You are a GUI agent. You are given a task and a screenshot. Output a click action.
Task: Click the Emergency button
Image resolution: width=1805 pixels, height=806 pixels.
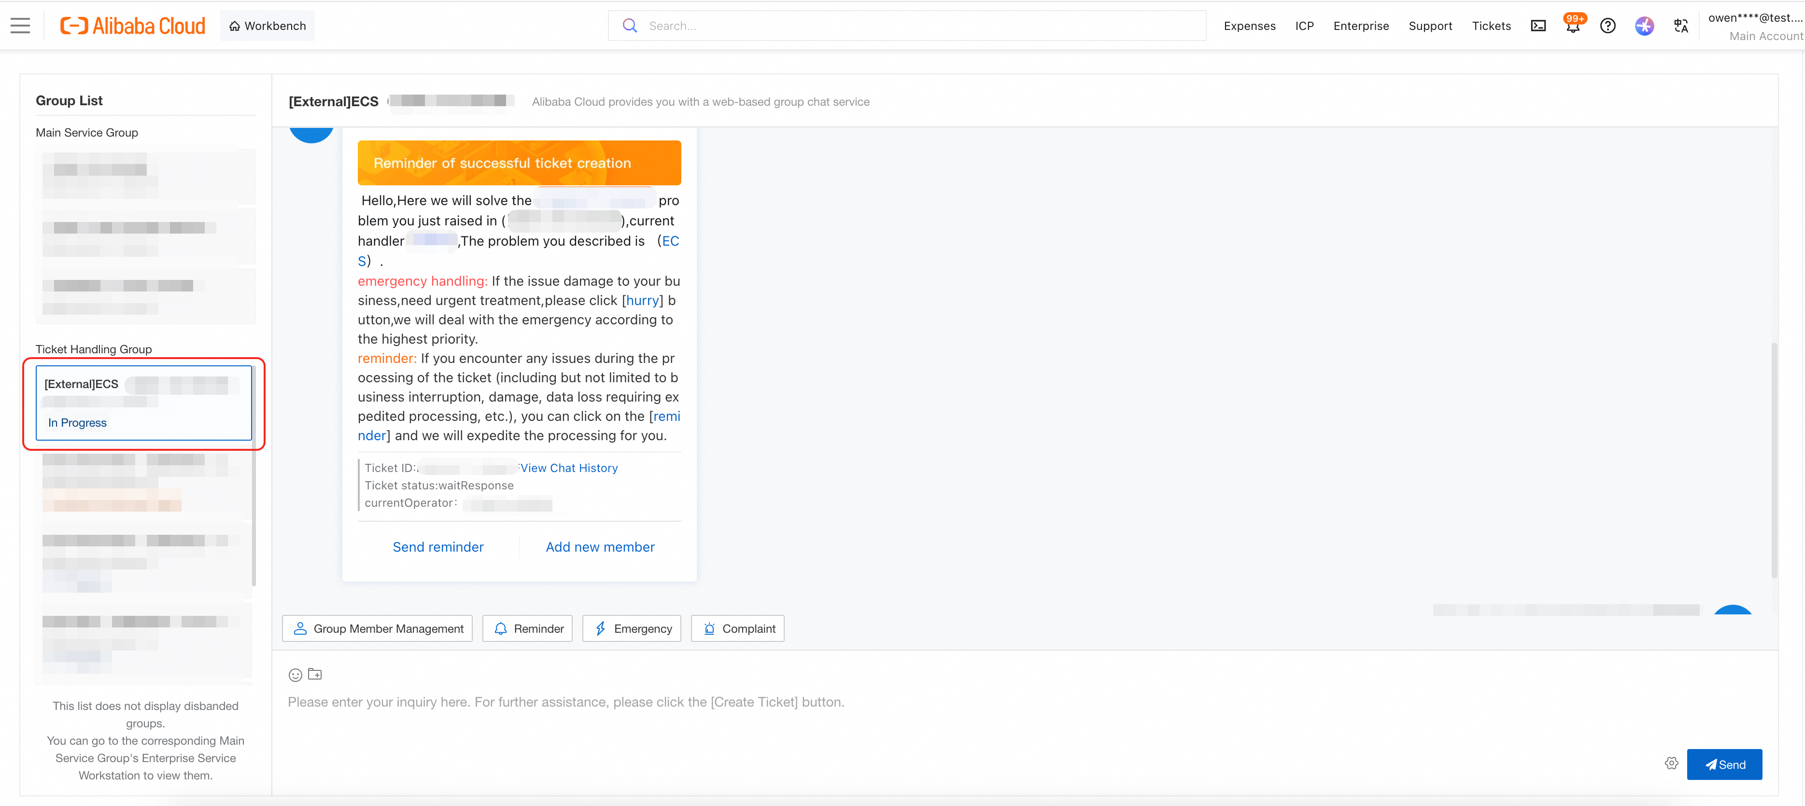631,628
